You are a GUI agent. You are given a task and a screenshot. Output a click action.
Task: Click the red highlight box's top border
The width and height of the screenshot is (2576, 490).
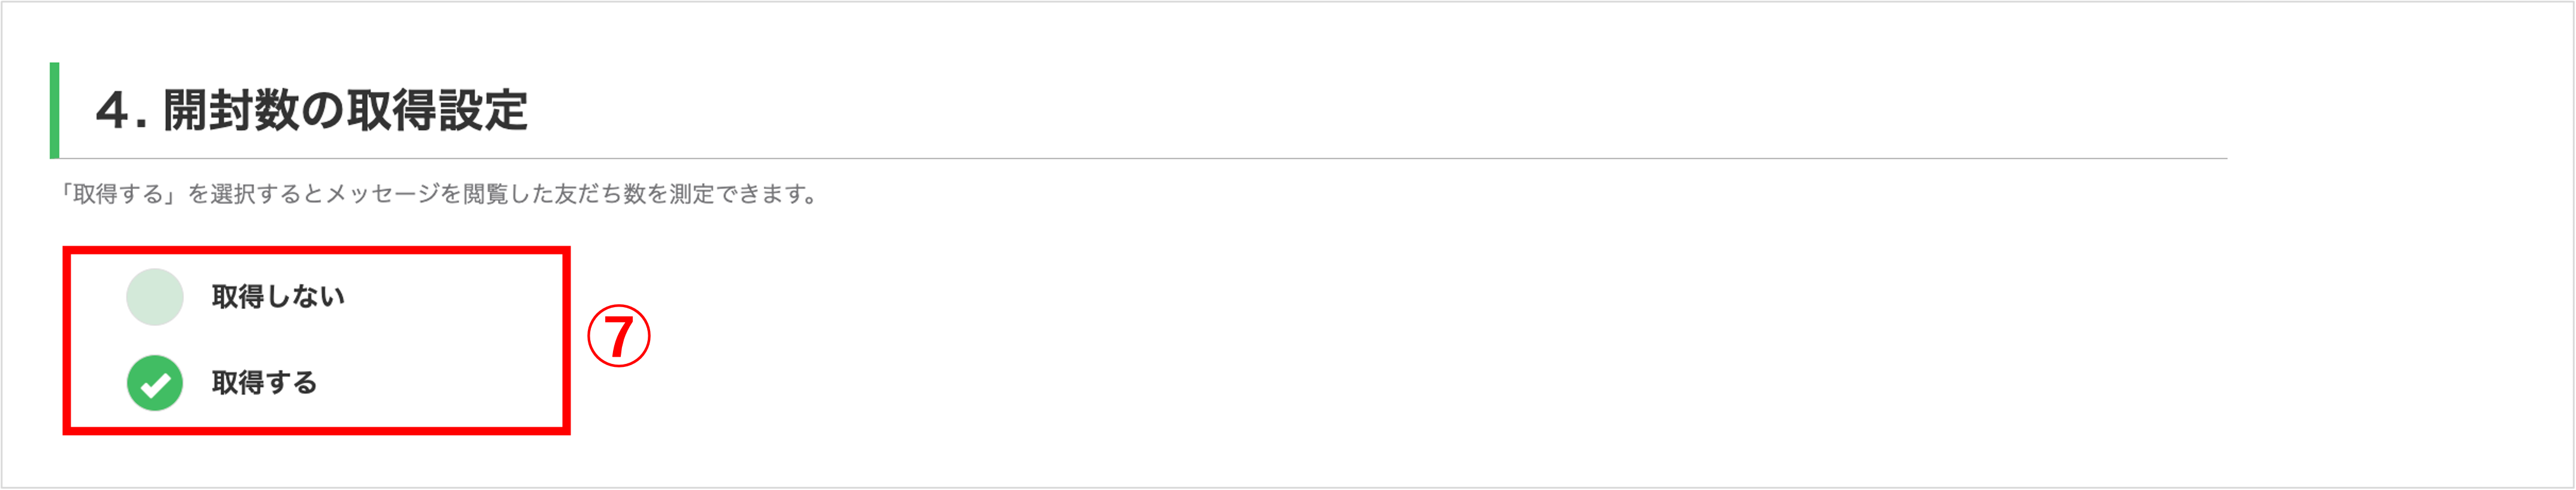coord(316,250)
